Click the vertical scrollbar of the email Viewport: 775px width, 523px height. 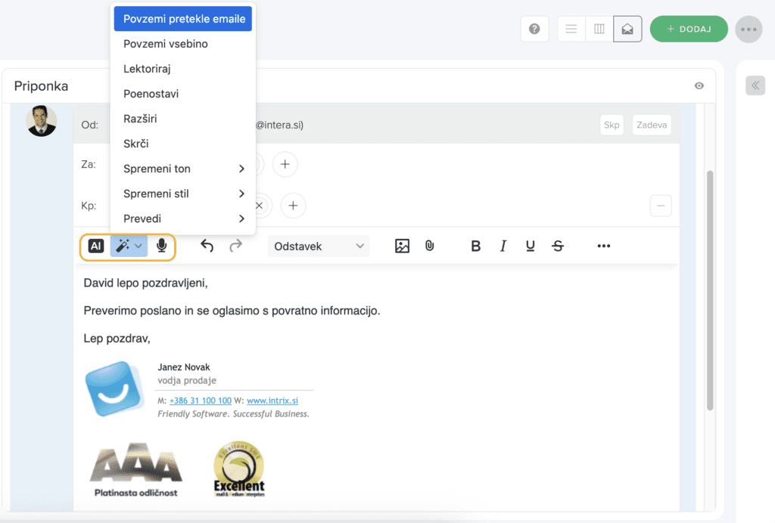click(x=709, y=287)
